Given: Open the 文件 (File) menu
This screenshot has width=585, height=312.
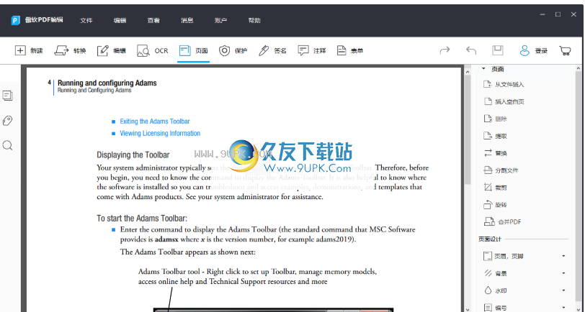Looking at the screenshot, I should tap(86, 20).
